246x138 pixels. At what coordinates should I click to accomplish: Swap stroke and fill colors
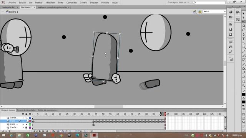point(243,108)
